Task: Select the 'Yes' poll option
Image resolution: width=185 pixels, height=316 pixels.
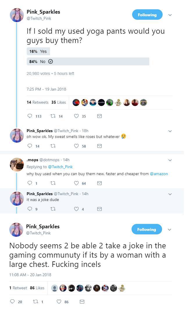Action: 38,51
